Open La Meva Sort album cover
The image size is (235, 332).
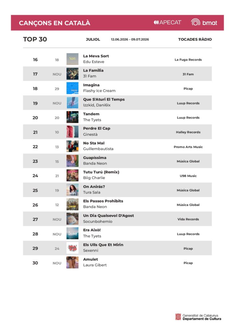(72, 59)
